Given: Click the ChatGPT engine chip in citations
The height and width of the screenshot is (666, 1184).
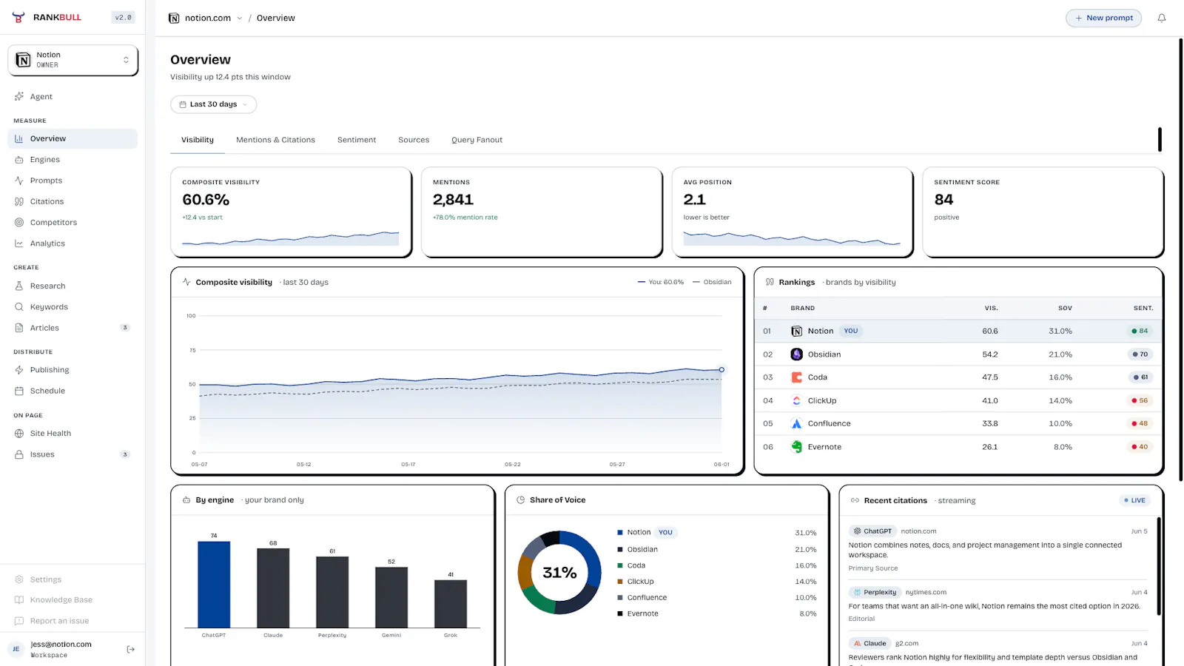Looking at the screenshot, I should click(872, 531).
